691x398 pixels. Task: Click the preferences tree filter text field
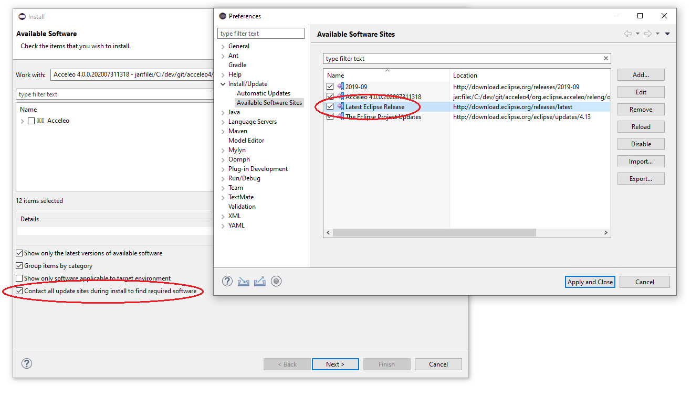[260, 34]
